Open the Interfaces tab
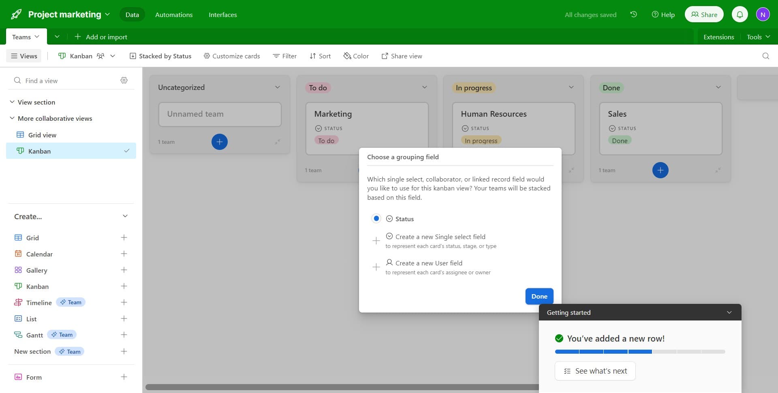This screenshot has height=393, width=778. click(222, 15)
